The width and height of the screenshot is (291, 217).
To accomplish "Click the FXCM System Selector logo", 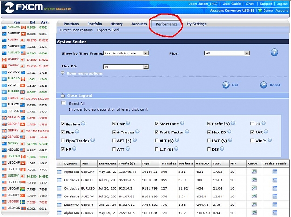I will coord(38,7).
